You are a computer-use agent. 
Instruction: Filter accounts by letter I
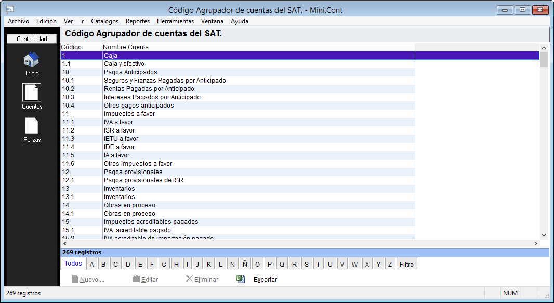point(187,264)
